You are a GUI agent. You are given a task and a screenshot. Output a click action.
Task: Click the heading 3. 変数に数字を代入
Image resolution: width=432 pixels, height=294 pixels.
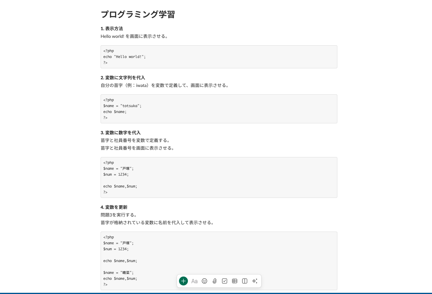point(121,133)
